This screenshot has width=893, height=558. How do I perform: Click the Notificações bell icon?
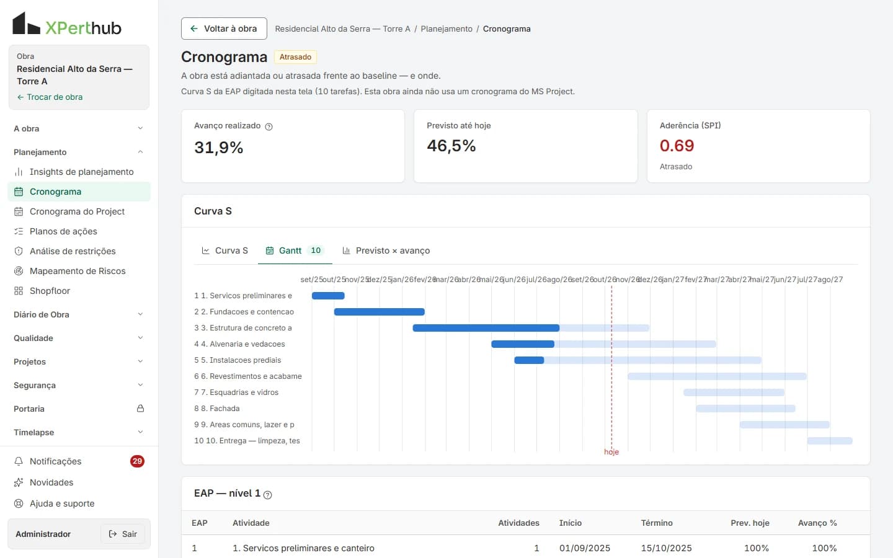click(x=19, y=461)
